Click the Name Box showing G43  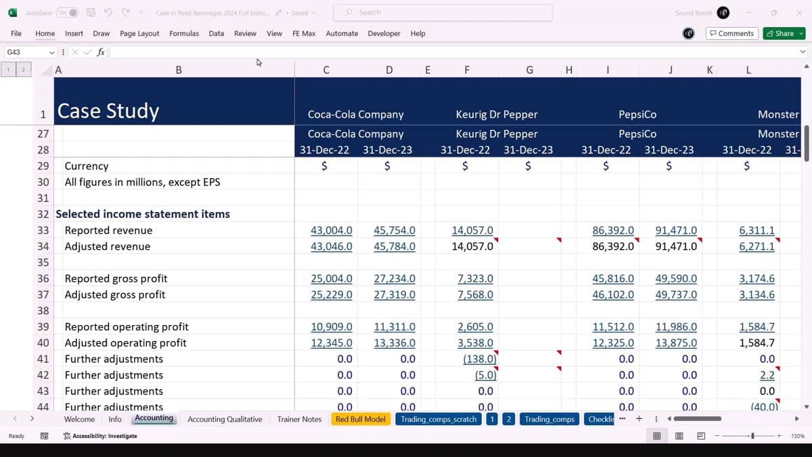pos(26,52)
